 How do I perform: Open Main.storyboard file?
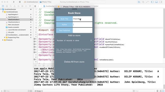tap(14, 25)
